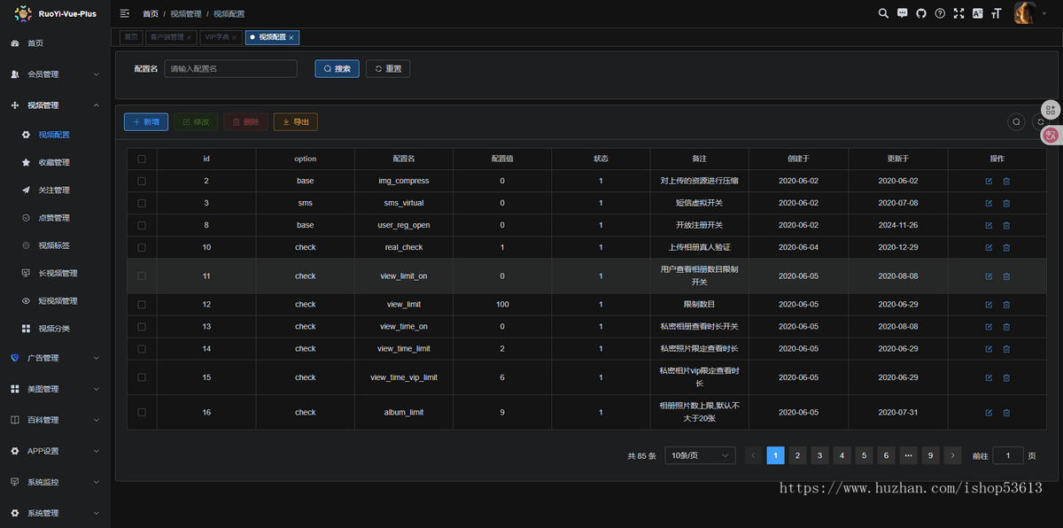Viewport: 1063px width, 528px height.
Task: Delete the real_check row
Action: click(x=1006, y=248)
